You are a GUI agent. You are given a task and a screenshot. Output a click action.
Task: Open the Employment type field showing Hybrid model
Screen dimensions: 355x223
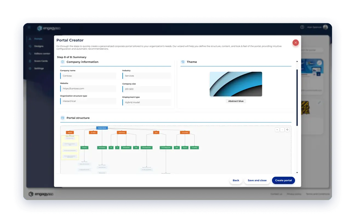point(147,102)
